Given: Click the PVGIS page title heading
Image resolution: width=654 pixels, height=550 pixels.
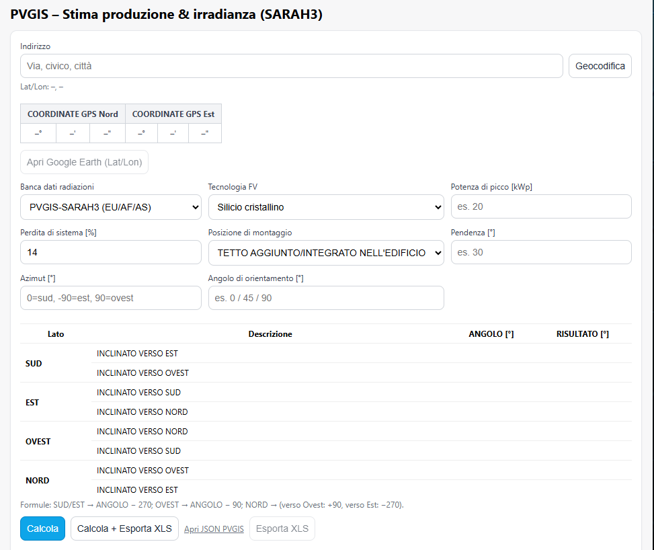Looking at the screenshot, I should [167, 14].
